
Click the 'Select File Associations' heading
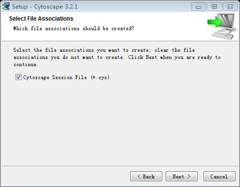pyautogui.click(x=41, y=19)
